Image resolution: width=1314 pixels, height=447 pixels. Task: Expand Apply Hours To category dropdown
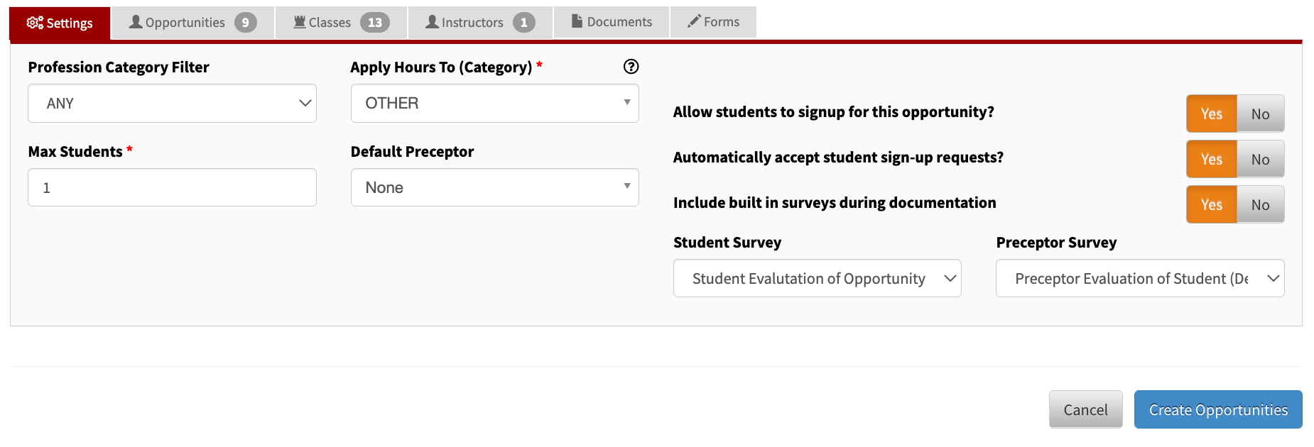495,104
